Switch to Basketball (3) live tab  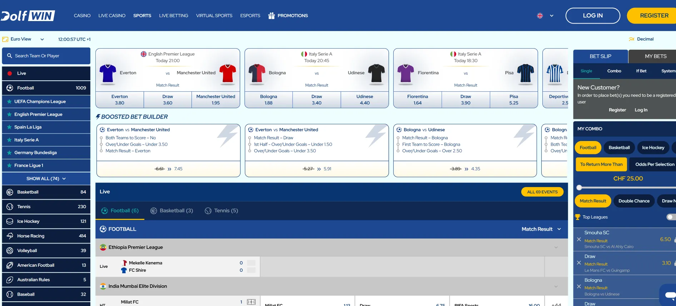click(x=172, y=211)
